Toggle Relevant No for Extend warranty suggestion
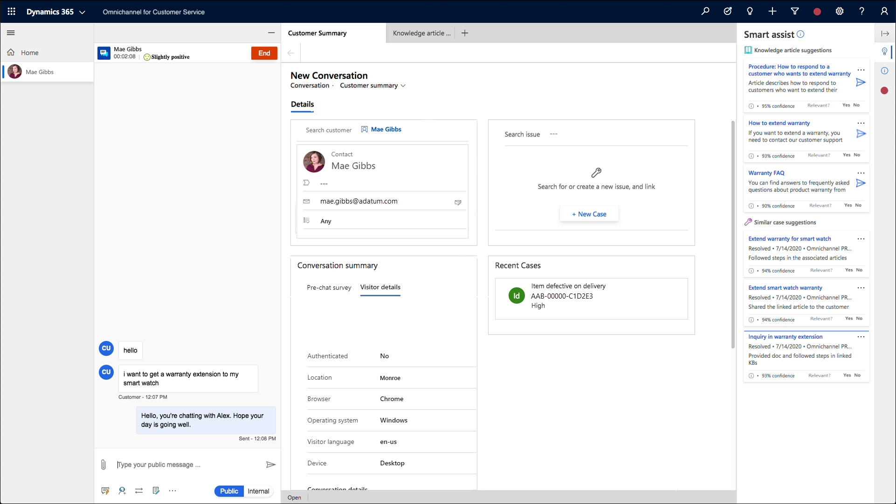Viewport: 896px width, 504px height. pos(858,269)
